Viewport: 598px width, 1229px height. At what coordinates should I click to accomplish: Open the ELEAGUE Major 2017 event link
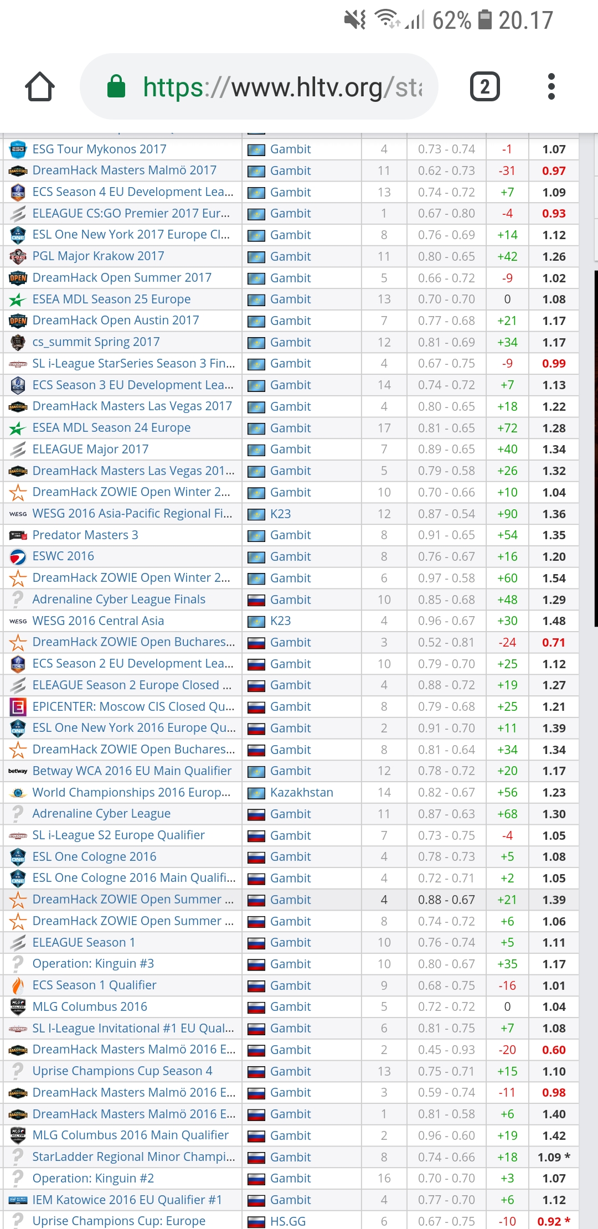91,449
